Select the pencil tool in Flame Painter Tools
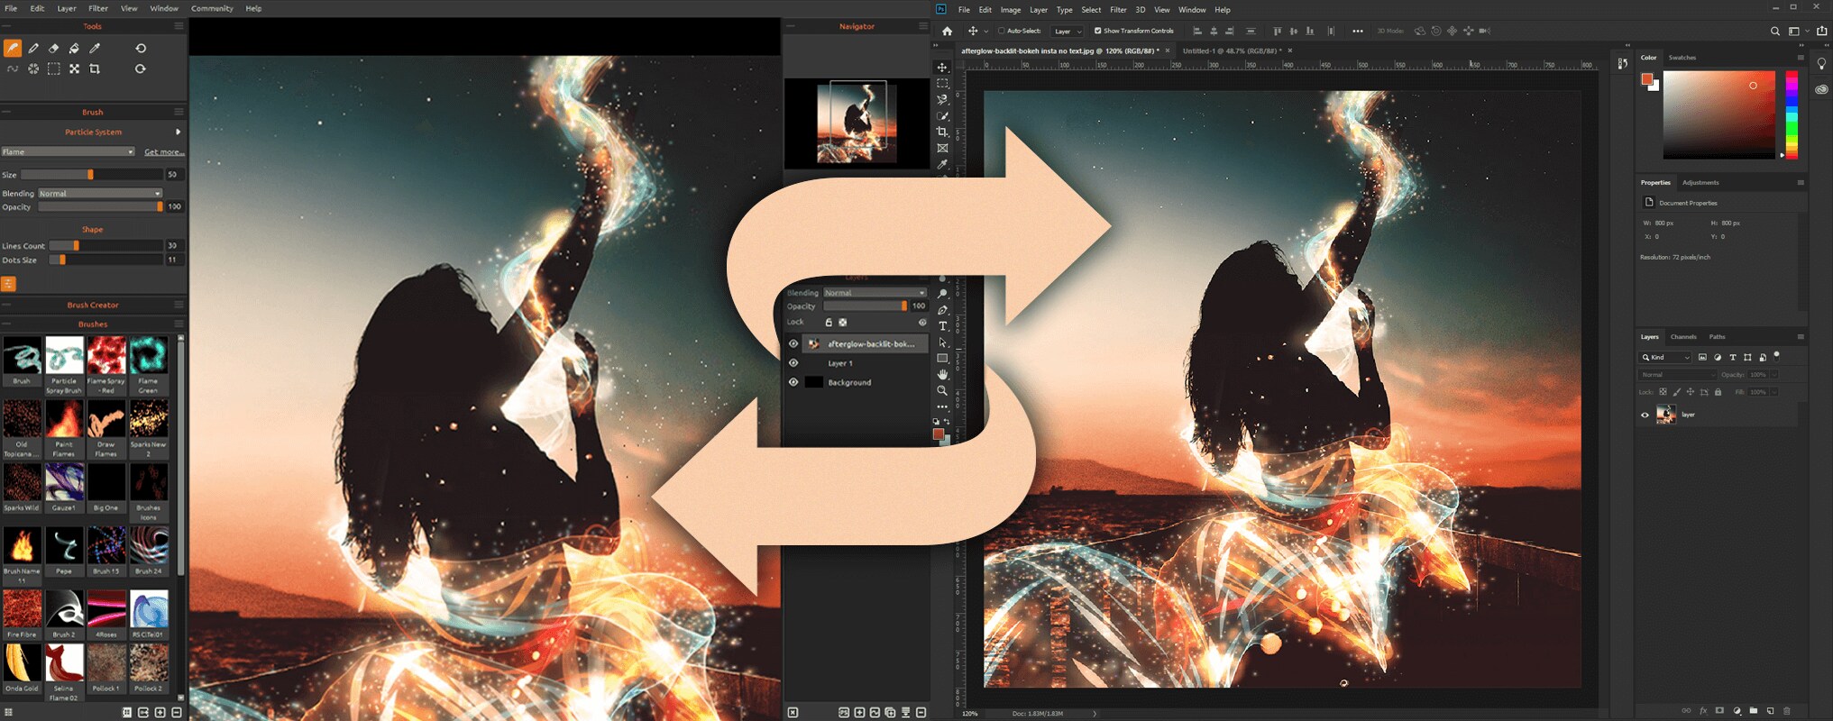1833x721 pixels. [33, 48]
